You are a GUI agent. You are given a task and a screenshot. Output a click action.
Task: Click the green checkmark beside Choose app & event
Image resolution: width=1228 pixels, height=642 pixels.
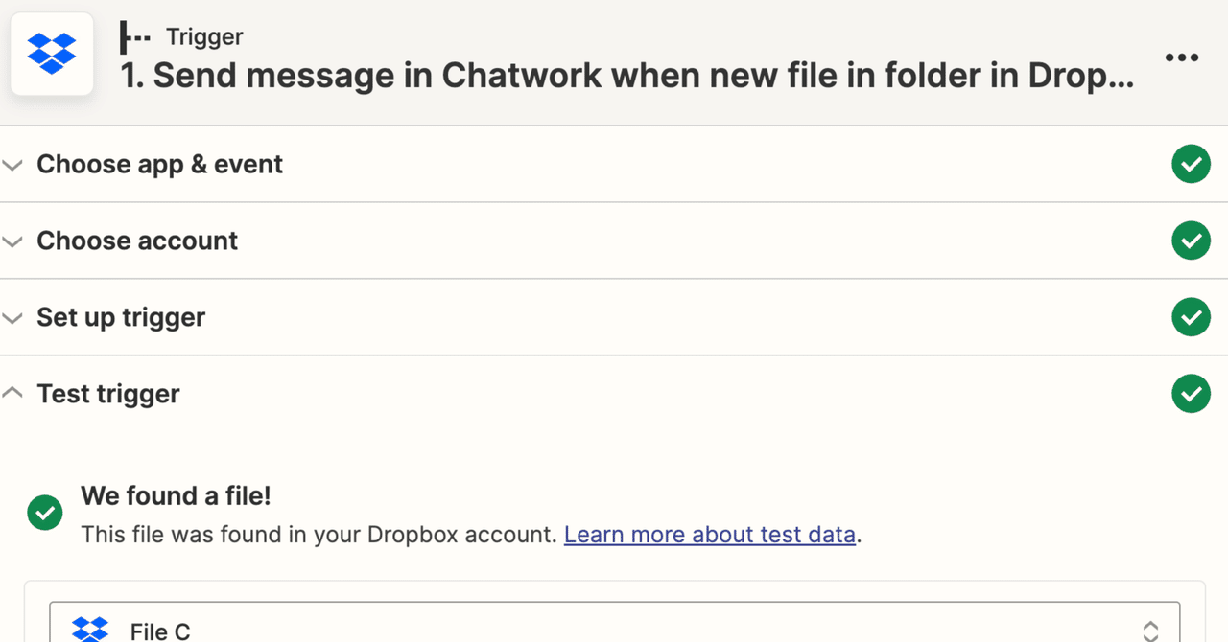1191,164
